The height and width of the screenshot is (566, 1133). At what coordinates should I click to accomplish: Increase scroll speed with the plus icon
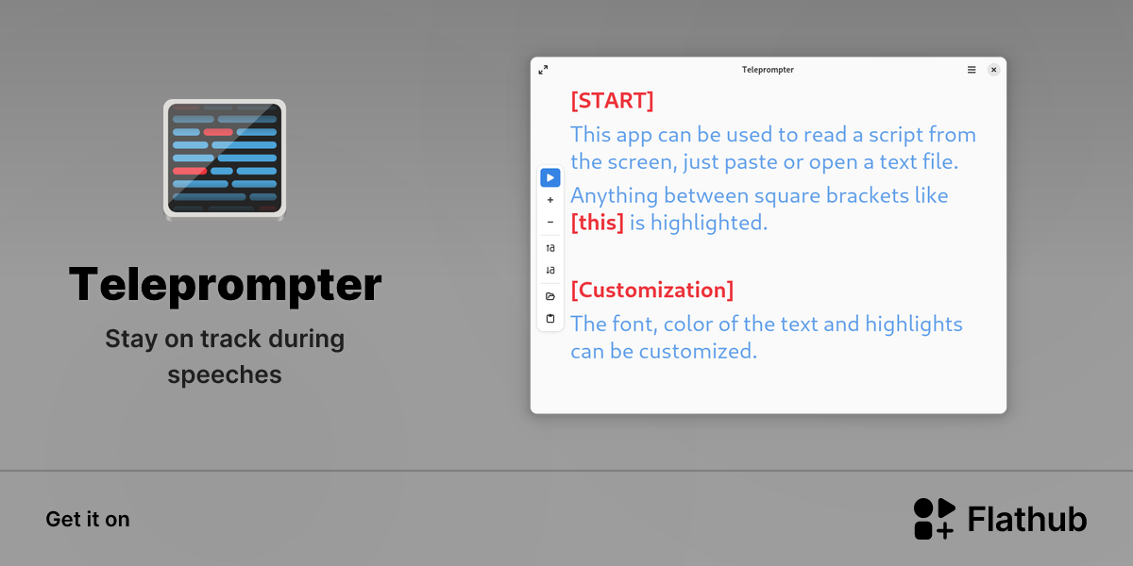point(550,200)
